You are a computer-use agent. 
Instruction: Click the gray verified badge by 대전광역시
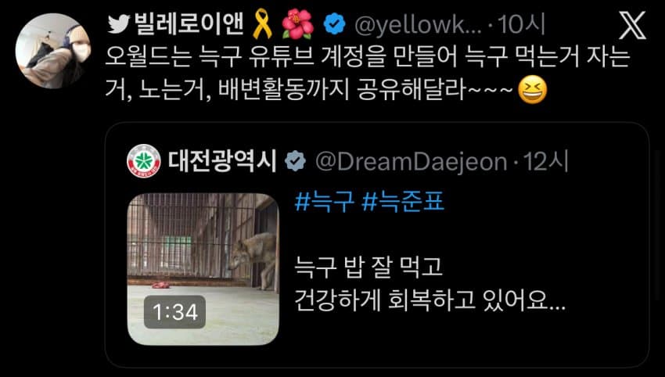pyautogui.click(x=295, y=161)
